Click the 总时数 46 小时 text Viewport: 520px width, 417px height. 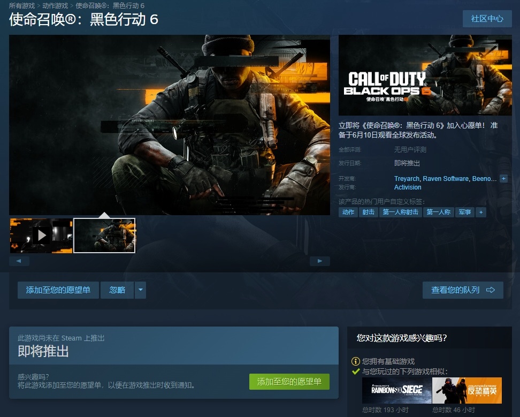[454, 410]
